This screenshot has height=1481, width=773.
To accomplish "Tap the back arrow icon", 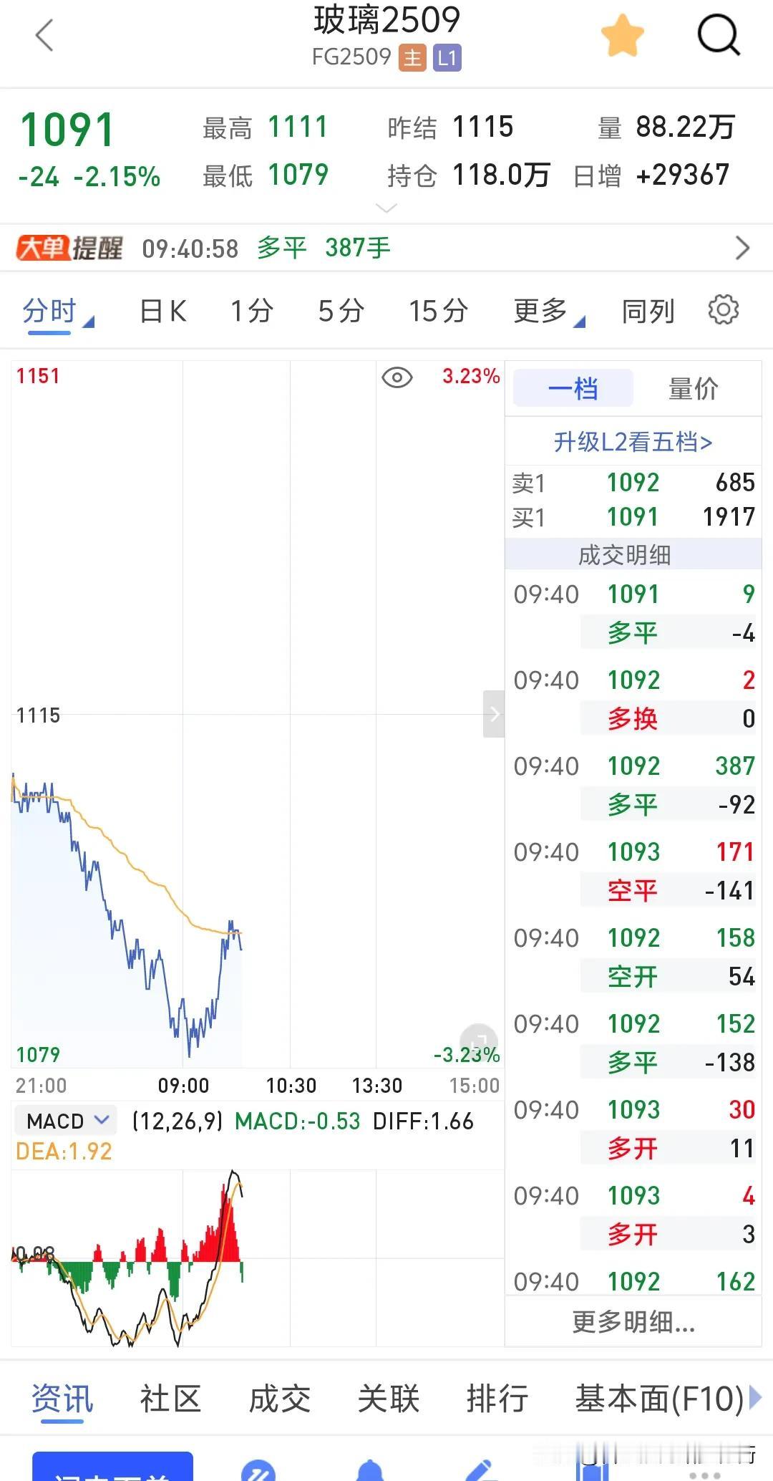I will (x=44, y=35).
